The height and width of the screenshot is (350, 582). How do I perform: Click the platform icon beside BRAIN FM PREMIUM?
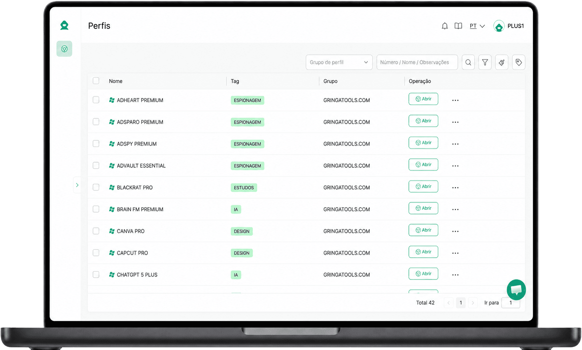(x=112, y=209)
